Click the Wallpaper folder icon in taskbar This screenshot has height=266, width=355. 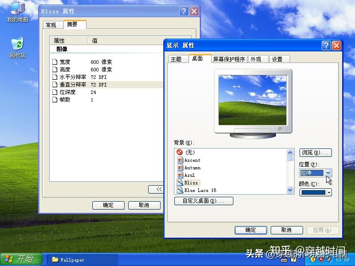[x=55, y=259]
